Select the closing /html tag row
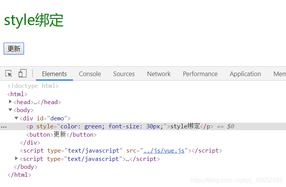This screenshot has height=187, width=286. 19,175
